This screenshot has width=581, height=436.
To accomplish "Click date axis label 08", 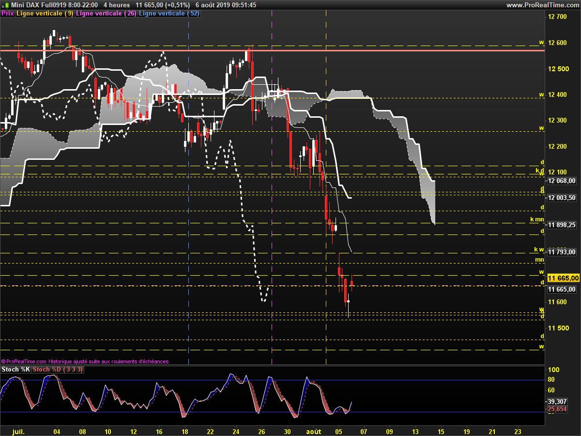I will 82,431.
